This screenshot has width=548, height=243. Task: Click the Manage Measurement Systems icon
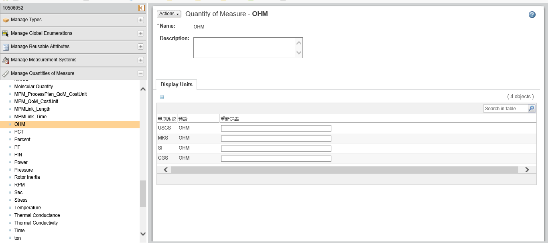click(x=6, y=60)
